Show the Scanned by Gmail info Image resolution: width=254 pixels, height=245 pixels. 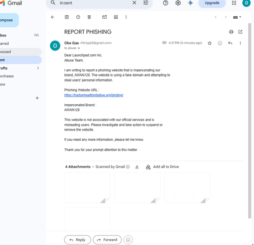pyautogui.click(x=128, y=167)
